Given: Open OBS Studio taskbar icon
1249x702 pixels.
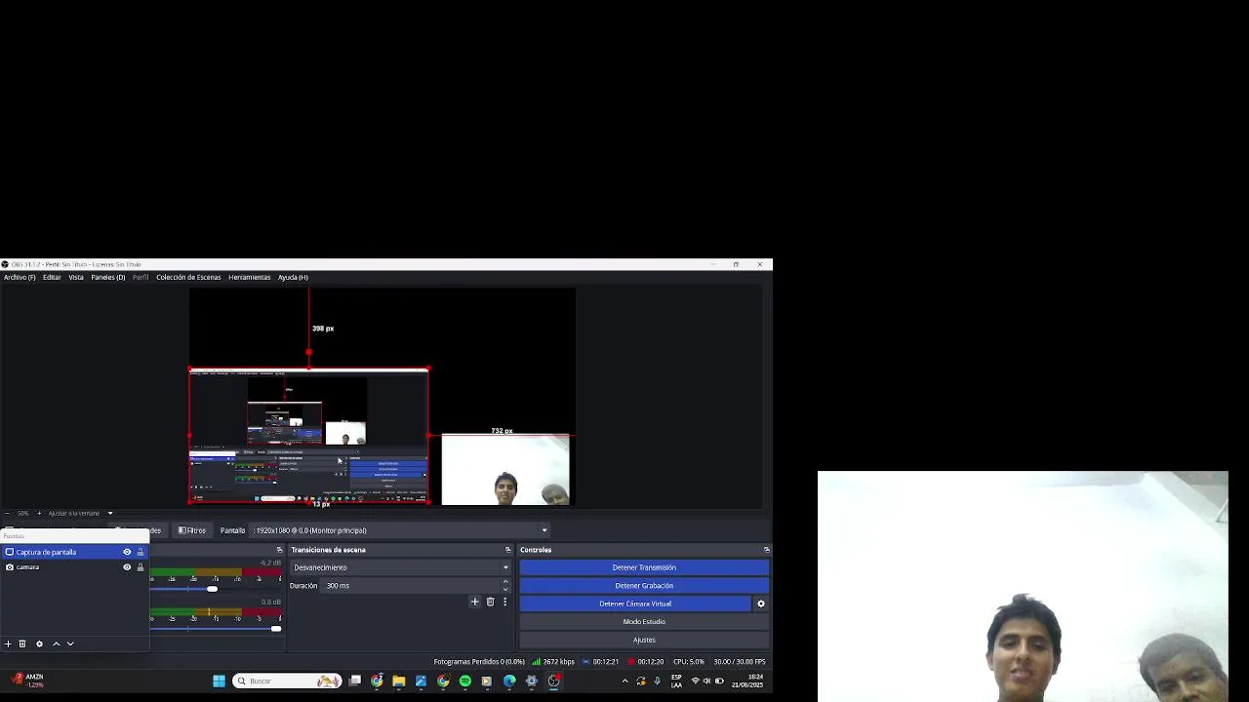Looking at the screenshot, I should tap(553, 681).
